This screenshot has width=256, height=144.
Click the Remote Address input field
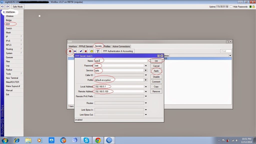tap(119, 91)
